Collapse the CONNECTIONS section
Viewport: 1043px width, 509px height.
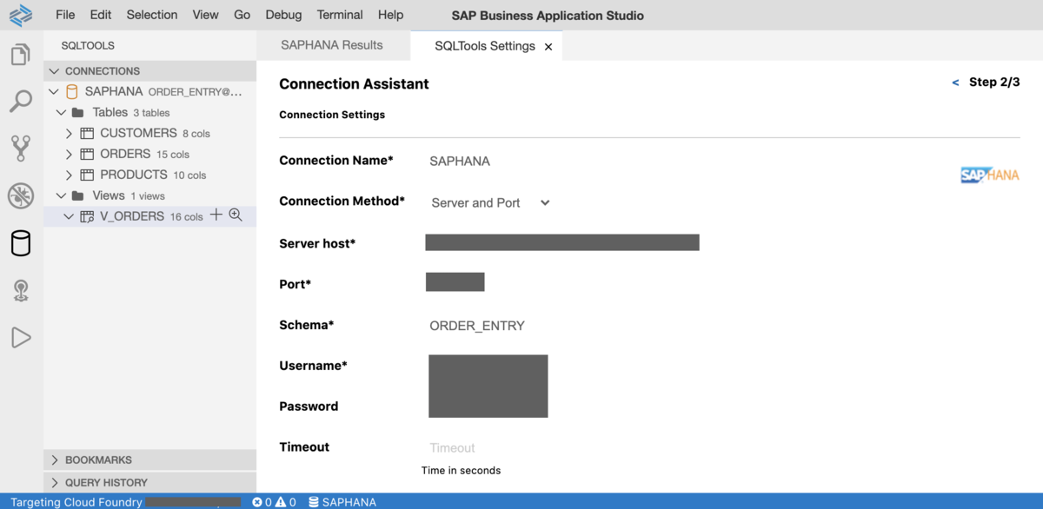(x=55, y=71)
